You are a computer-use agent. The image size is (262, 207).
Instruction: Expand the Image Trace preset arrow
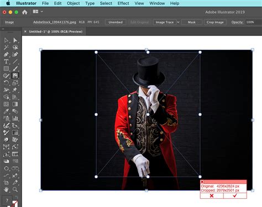[178, 22]
